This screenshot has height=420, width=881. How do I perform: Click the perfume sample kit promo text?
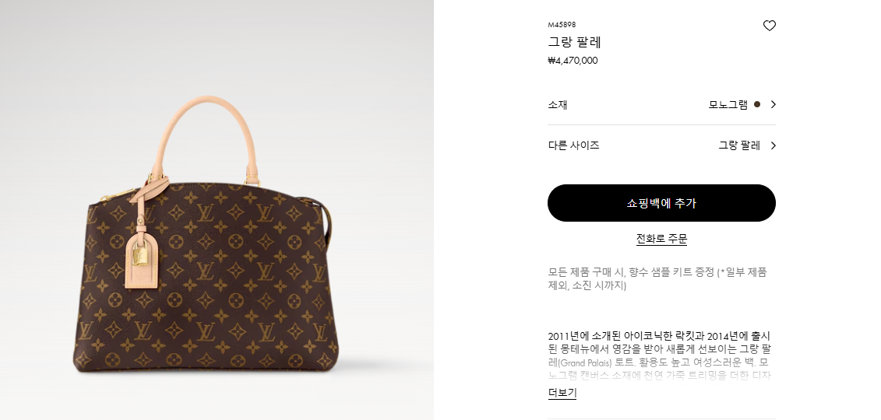tap(657, 278)
